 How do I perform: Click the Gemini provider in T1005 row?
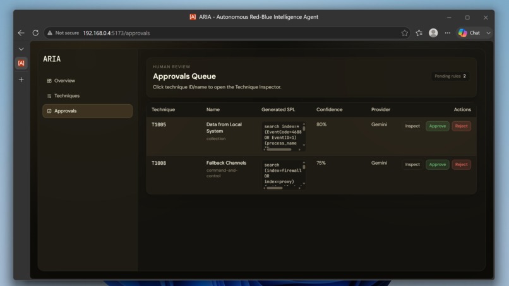click(379, 124)
